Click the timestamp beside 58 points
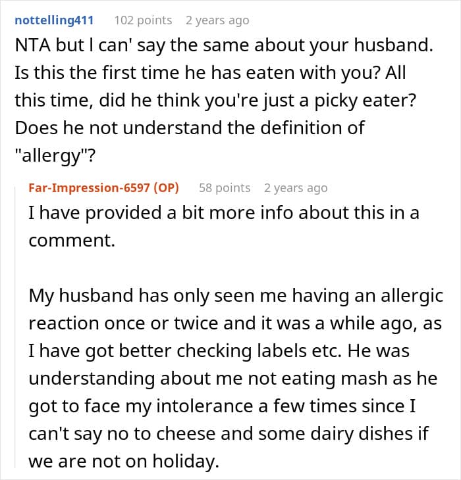Image resolution: width=461 pixels, height=480 pixels. pos(296,187)
